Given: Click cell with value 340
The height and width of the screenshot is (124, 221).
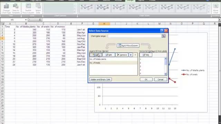Looking at the screenshot, I should (x=26, y=30).
